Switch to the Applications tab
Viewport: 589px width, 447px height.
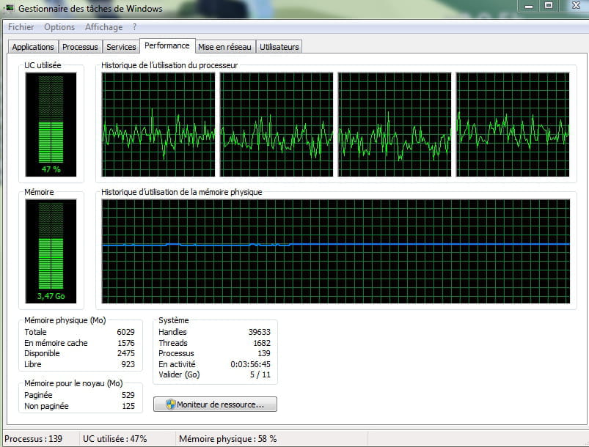(33, 47)
